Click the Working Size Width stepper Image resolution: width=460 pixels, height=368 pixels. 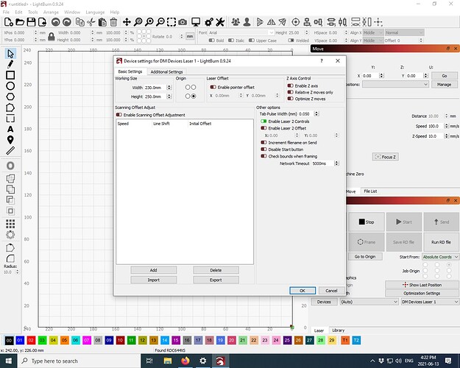[x=169, y=88]
